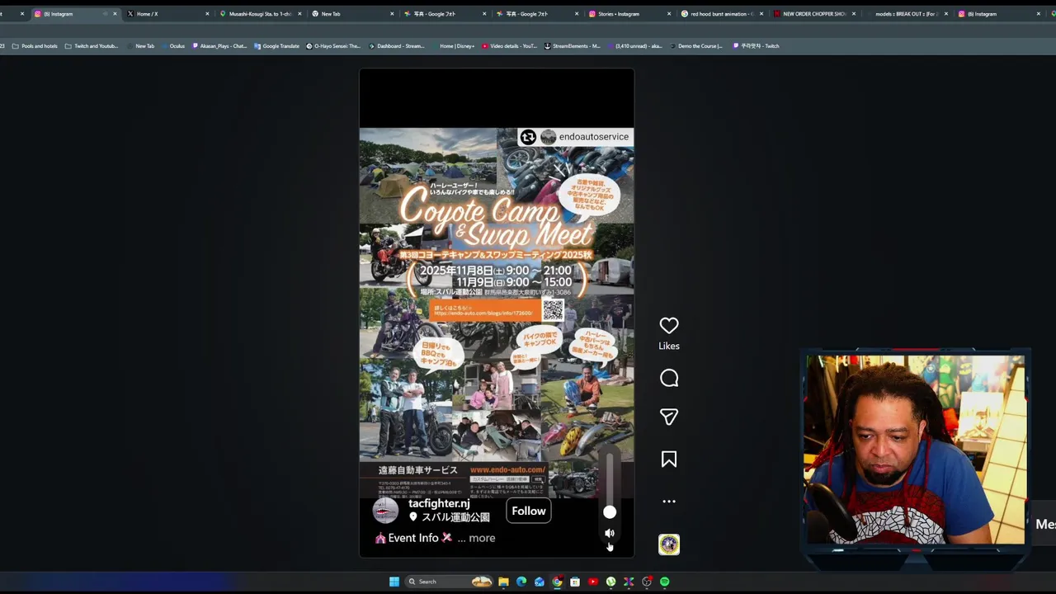Open Twitch and Youtub... bookmark folder
Viewport: 1056px width, 594px height.
92,46
